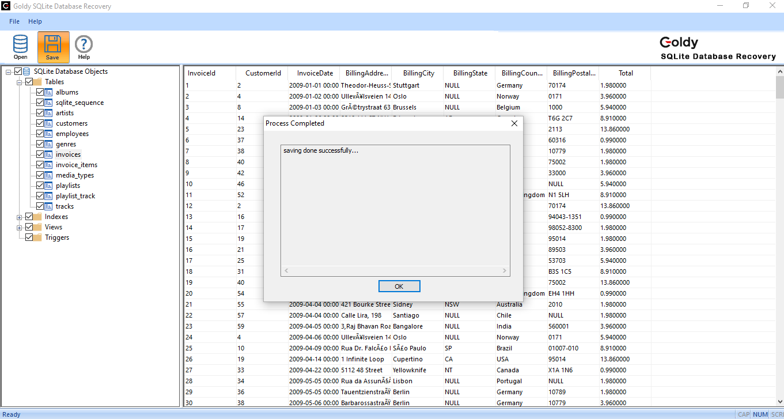
Task: Click the Indexes folder icon
Action: click(38, 217)
